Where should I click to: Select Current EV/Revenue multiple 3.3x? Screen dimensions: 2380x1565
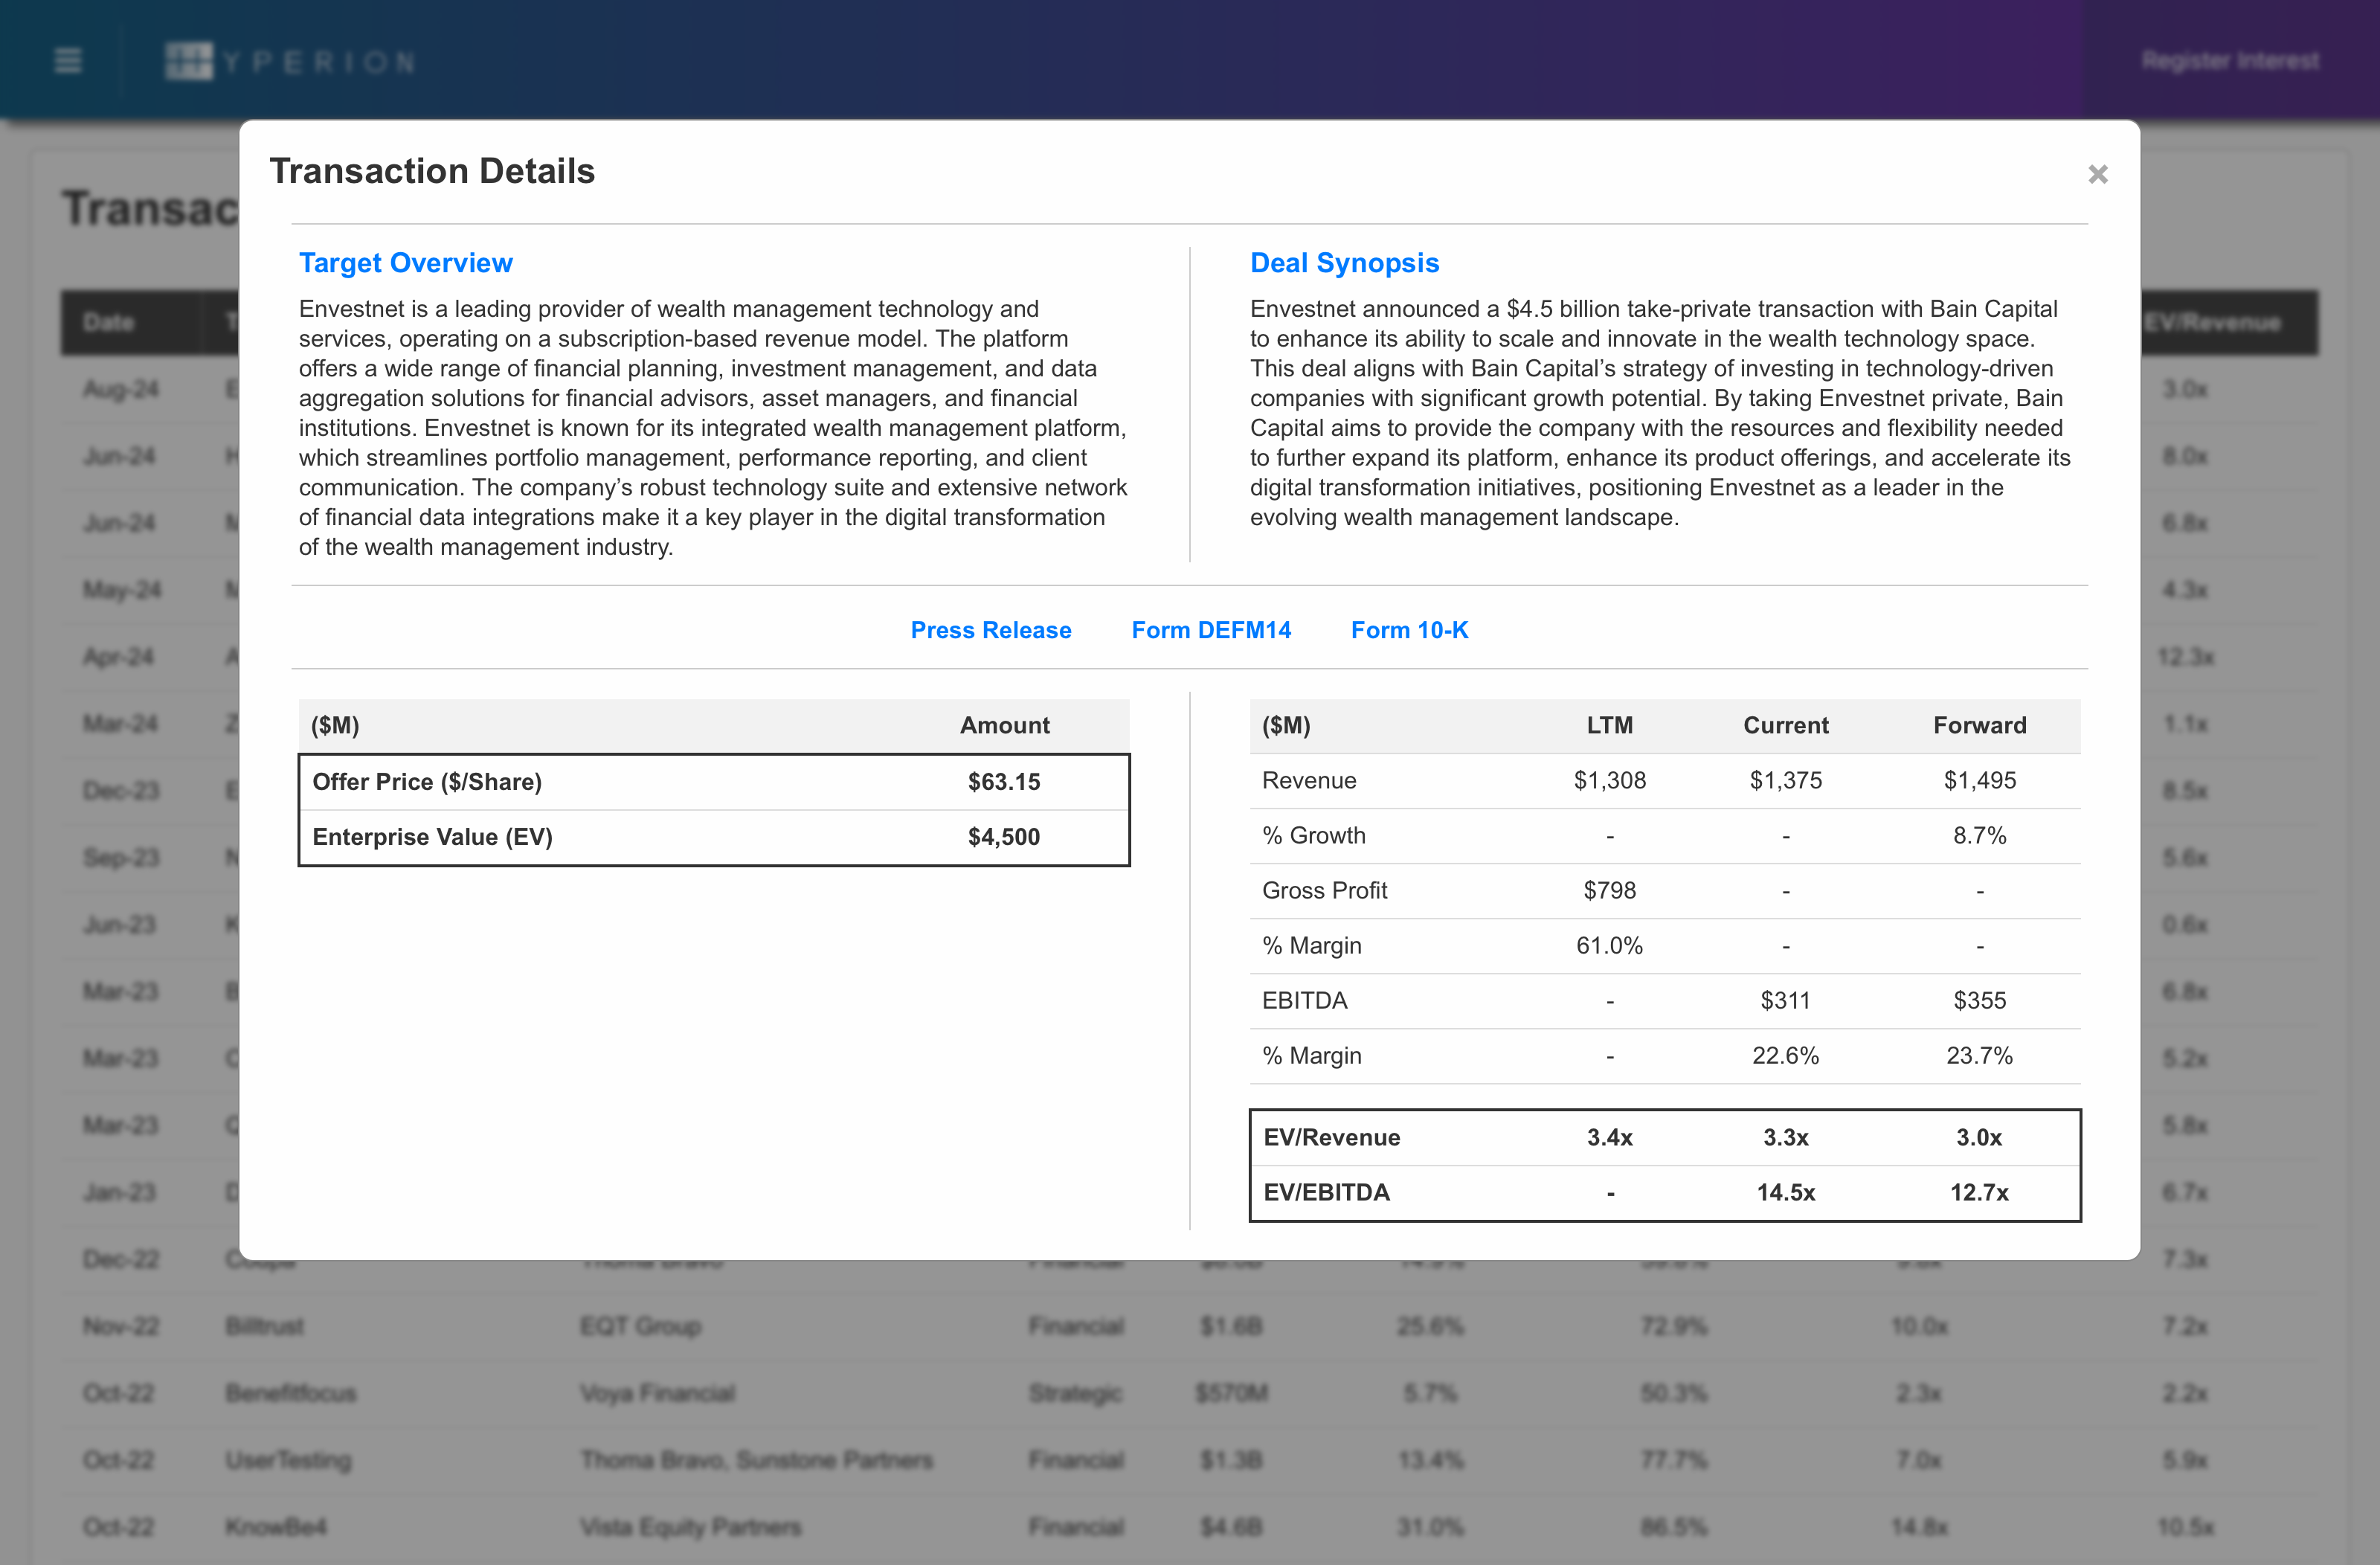point(1785,1138)
